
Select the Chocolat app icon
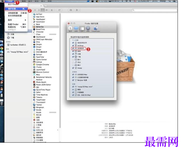(x=34, y=32)
